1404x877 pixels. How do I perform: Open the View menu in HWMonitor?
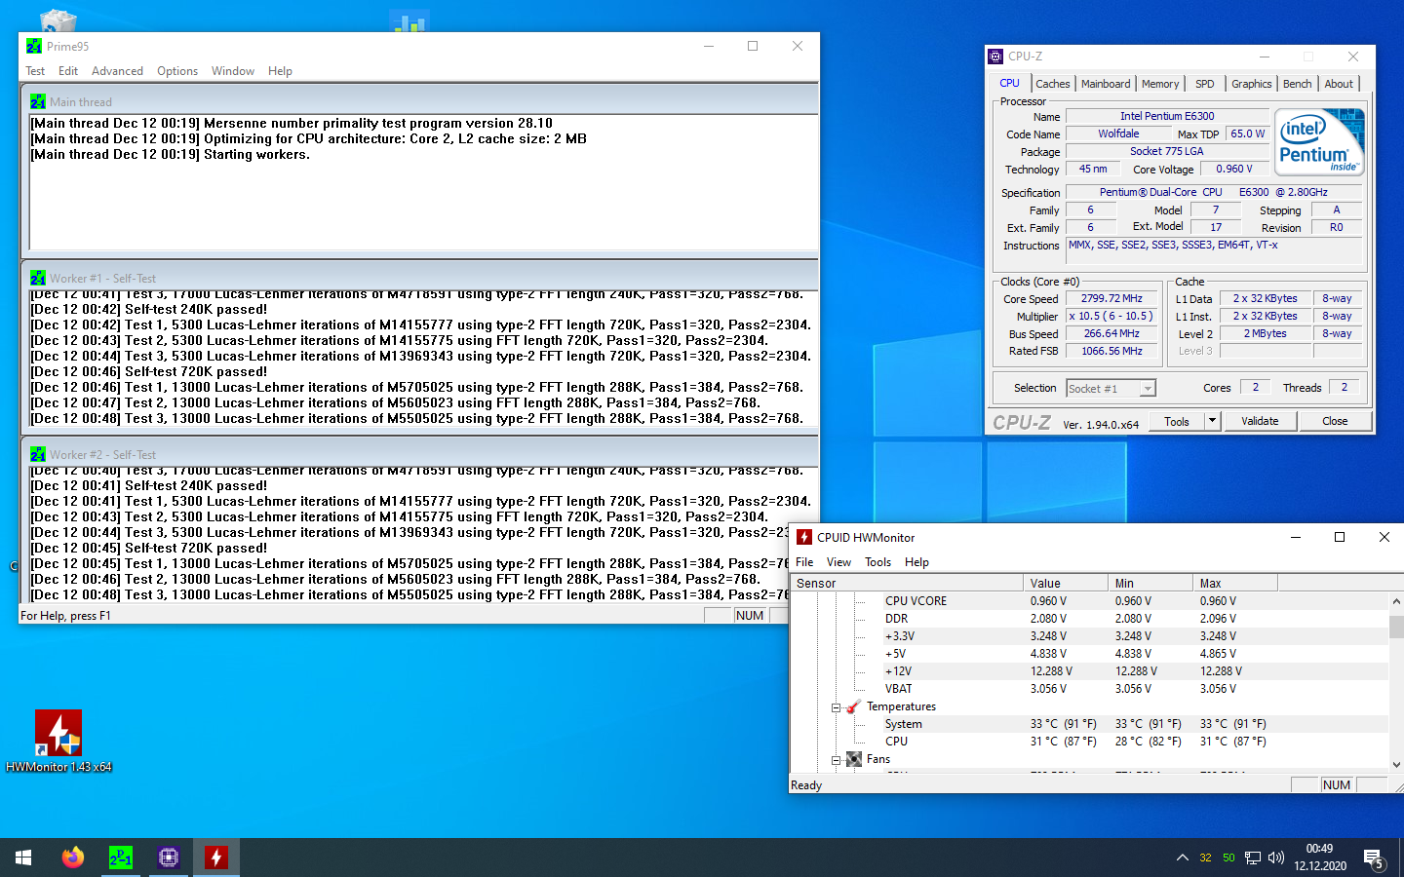(x=838, y=562)
